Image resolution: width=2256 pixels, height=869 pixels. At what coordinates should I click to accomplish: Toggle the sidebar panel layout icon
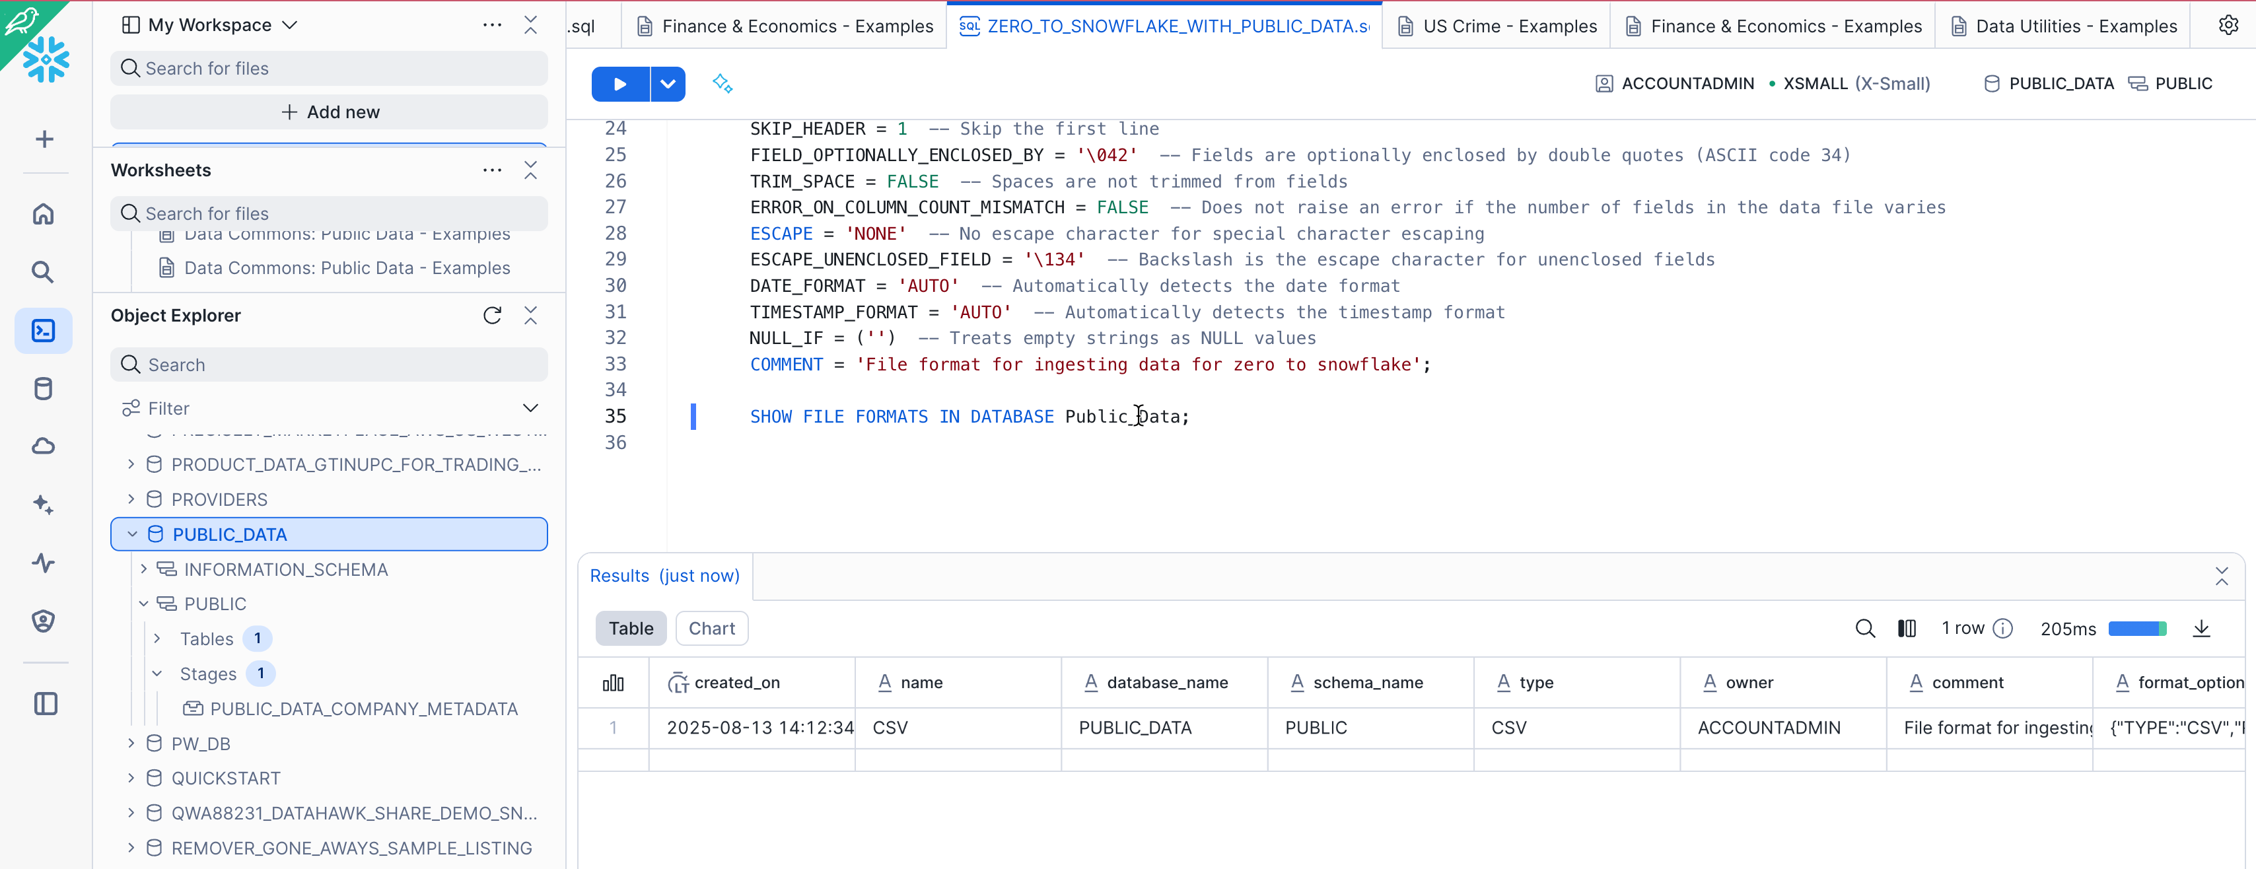[x=45, y=703]
